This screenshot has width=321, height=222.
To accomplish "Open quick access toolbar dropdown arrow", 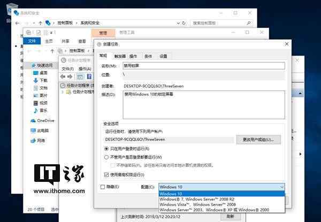I will 51,33.
